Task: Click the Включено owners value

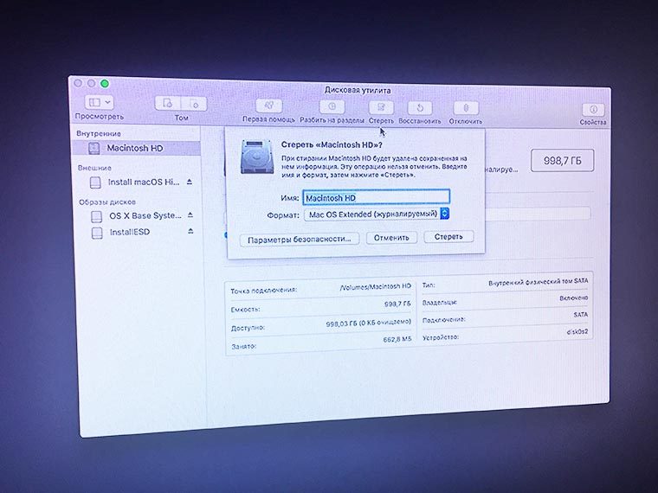Action: 574,298
